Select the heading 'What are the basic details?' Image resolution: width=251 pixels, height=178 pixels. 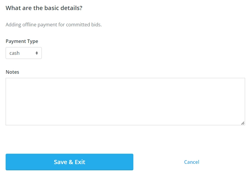pos(44,8)
